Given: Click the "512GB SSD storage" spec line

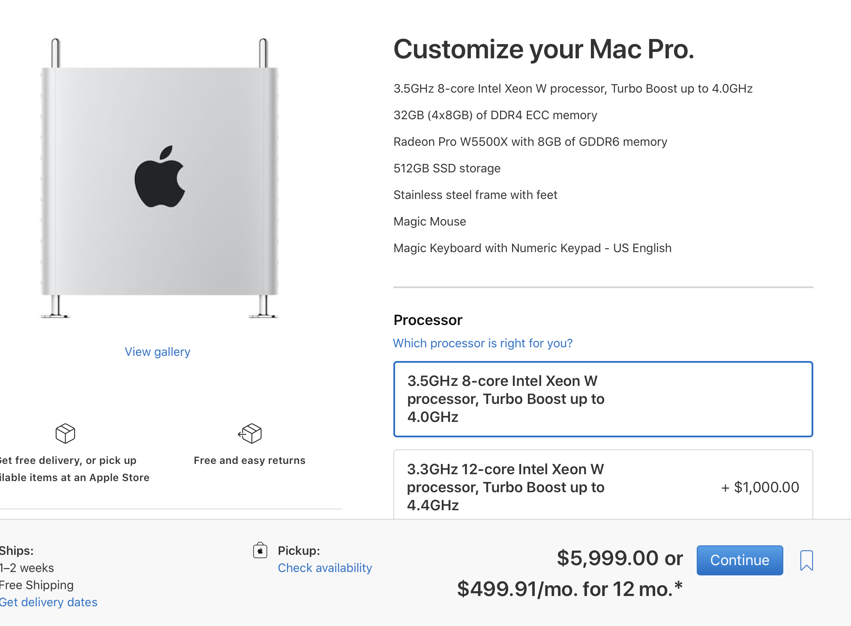Looking at the screenshot, I should click(446, 168).
